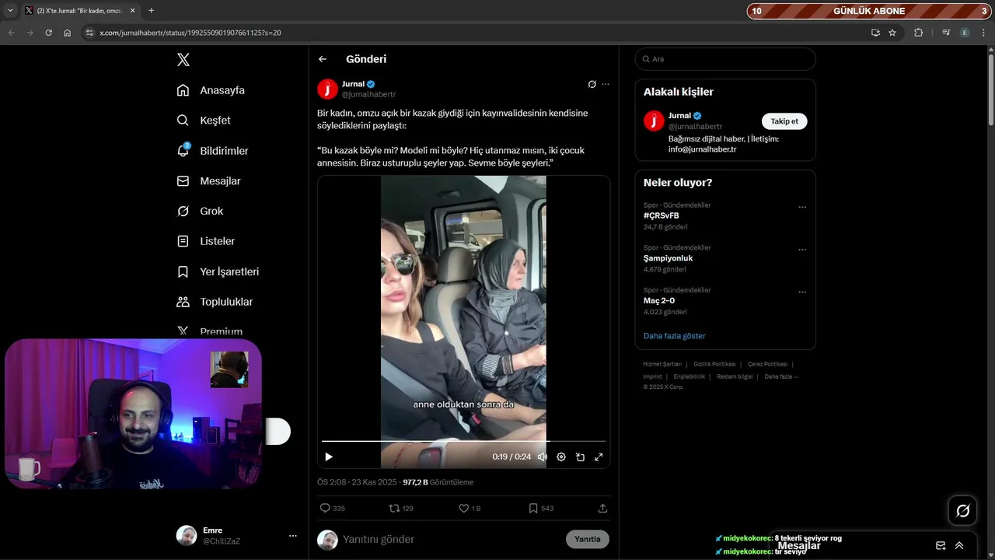The image size is (995, 560).
Task: Open more options for #ÇRSvFB trend
Action: coord(802,208)
